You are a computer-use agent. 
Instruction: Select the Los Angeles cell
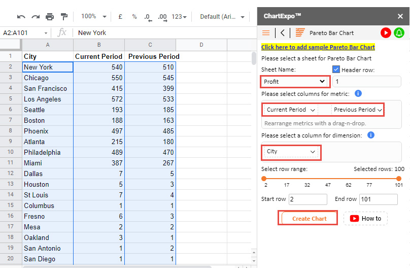[x=48, y=99]
